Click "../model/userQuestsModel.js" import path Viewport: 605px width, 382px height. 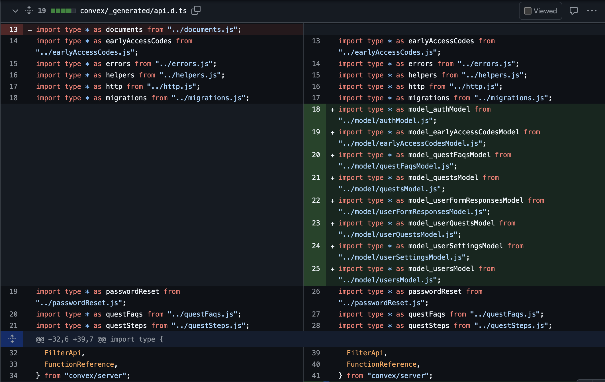pos(398,235)
